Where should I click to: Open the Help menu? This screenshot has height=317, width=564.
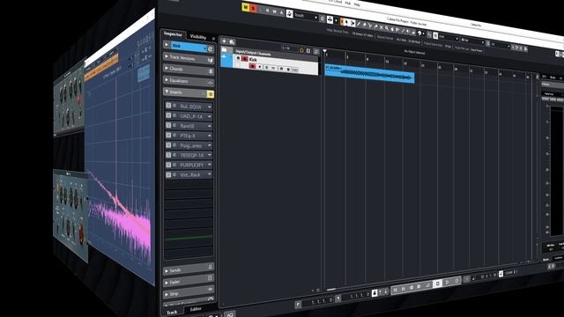click(357, 4)
